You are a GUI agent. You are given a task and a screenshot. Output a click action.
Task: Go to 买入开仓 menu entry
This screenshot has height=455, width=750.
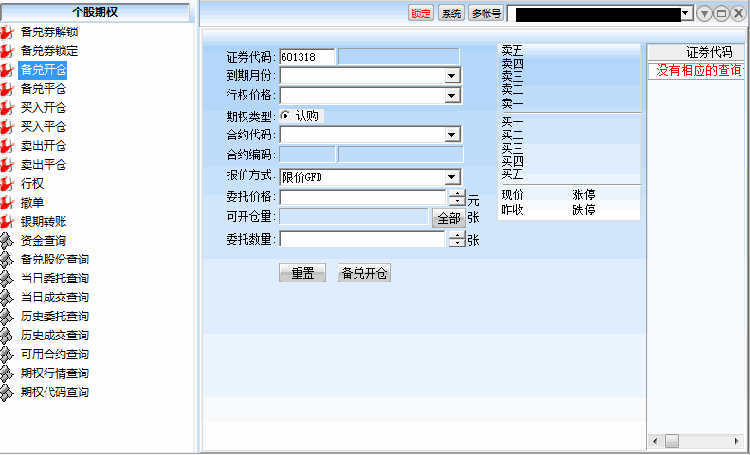pyautogui.click(x=43, y=108)
